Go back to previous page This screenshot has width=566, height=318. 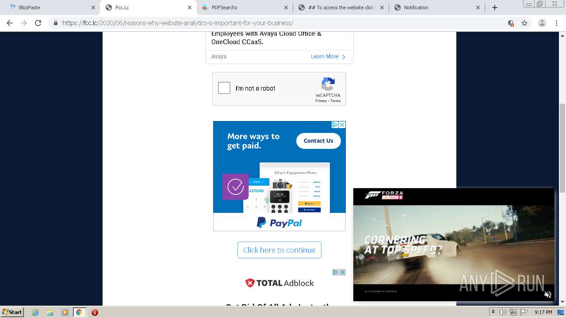(x=10, y=23)
